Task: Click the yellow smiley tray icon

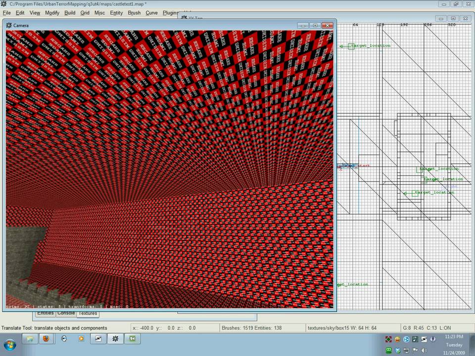Action: pyautogui.click(x=397, y=339)
